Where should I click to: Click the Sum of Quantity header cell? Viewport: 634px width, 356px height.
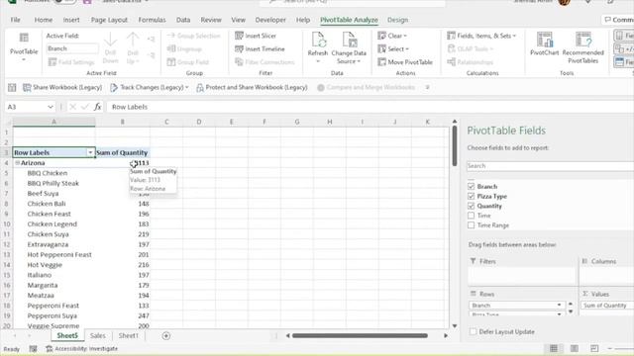[x=122, y=152]
